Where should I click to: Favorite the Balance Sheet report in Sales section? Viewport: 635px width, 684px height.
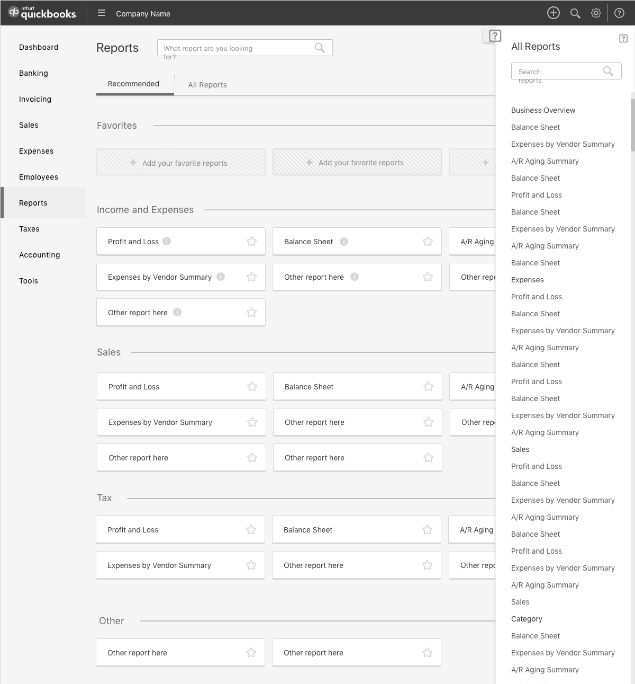[428, 387]
